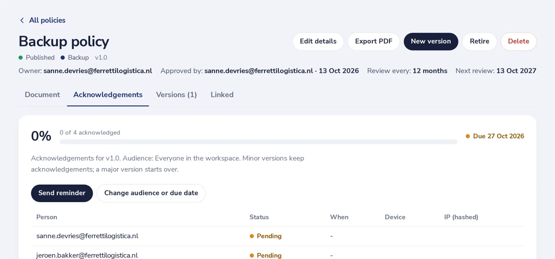Screen dimensions: 555x259
Task: Click the 0% completion figure
Action: [41, 136]
